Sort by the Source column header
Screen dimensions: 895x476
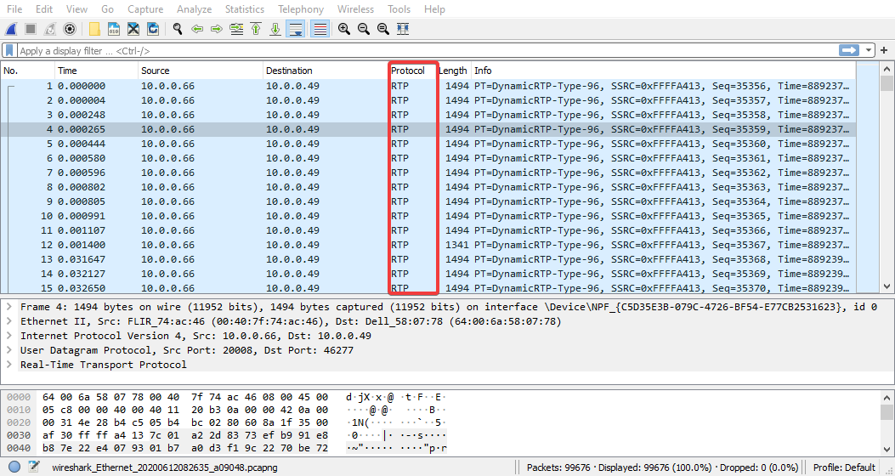click(x=201, y=71)
